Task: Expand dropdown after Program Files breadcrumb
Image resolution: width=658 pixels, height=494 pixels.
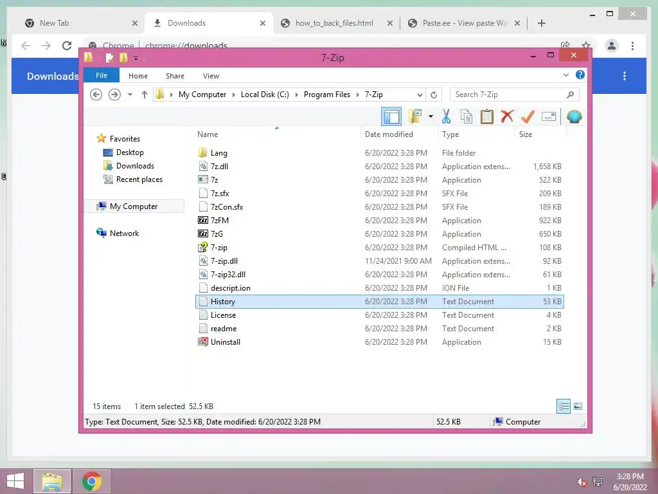Action: [x=357, y=95]
